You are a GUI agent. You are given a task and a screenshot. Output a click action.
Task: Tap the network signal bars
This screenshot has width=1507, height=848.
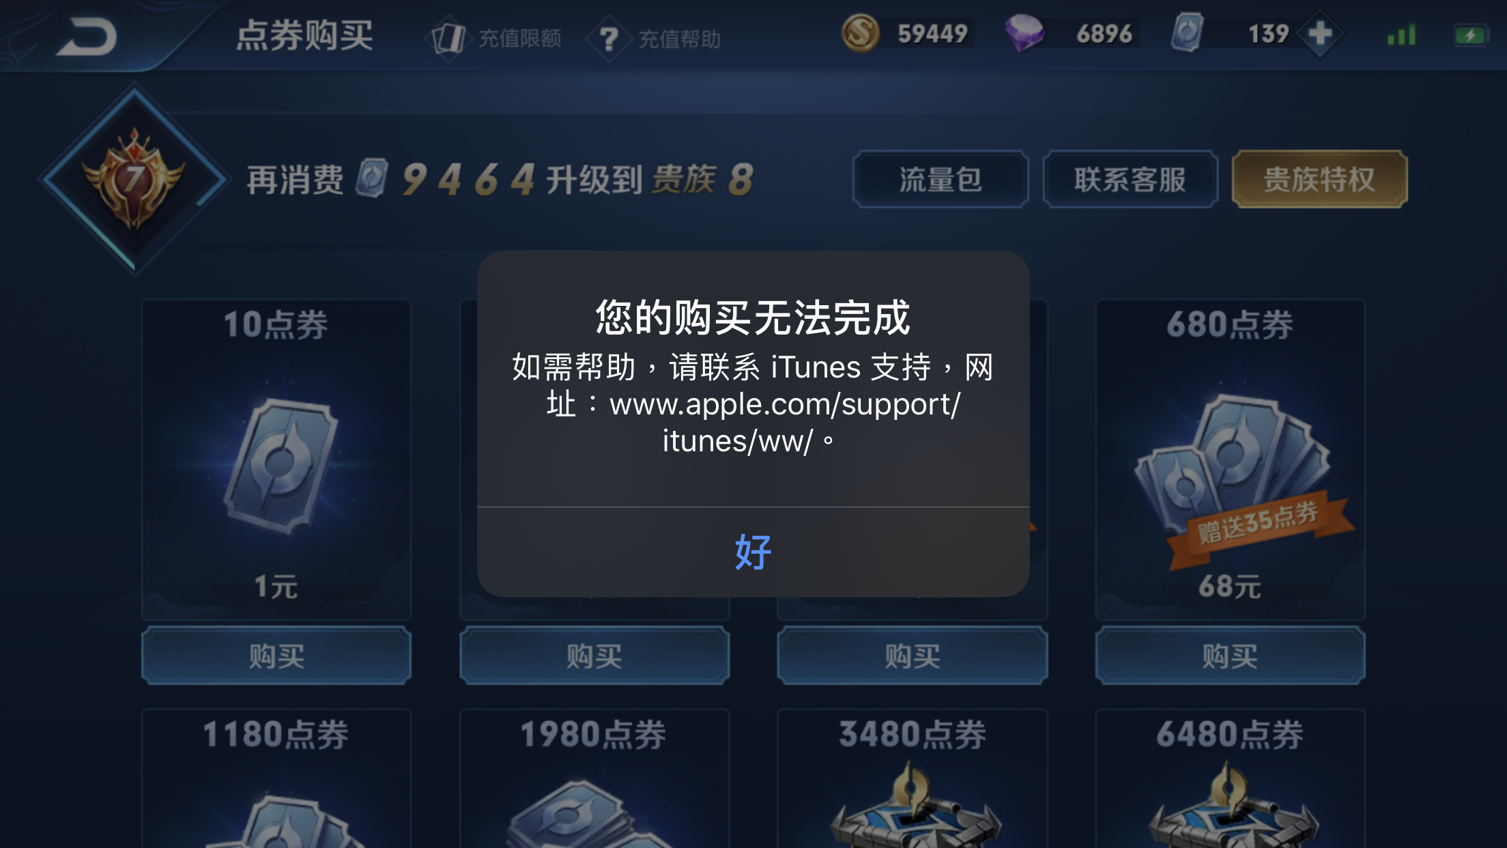click(1401, 35)
